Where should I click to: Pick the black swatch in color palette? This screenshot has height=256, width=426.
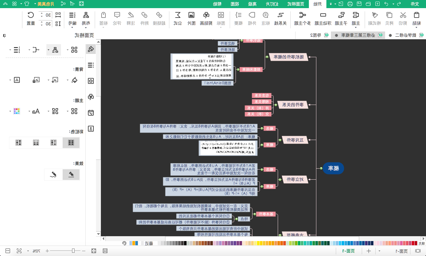pyautogui.click(x=185, y=243)
